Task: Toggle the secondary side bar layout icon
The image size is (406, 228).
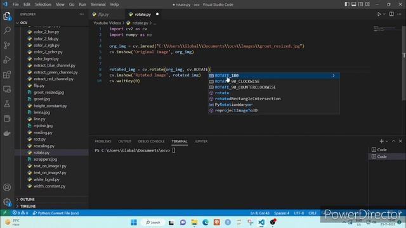Action: [360, 4]
